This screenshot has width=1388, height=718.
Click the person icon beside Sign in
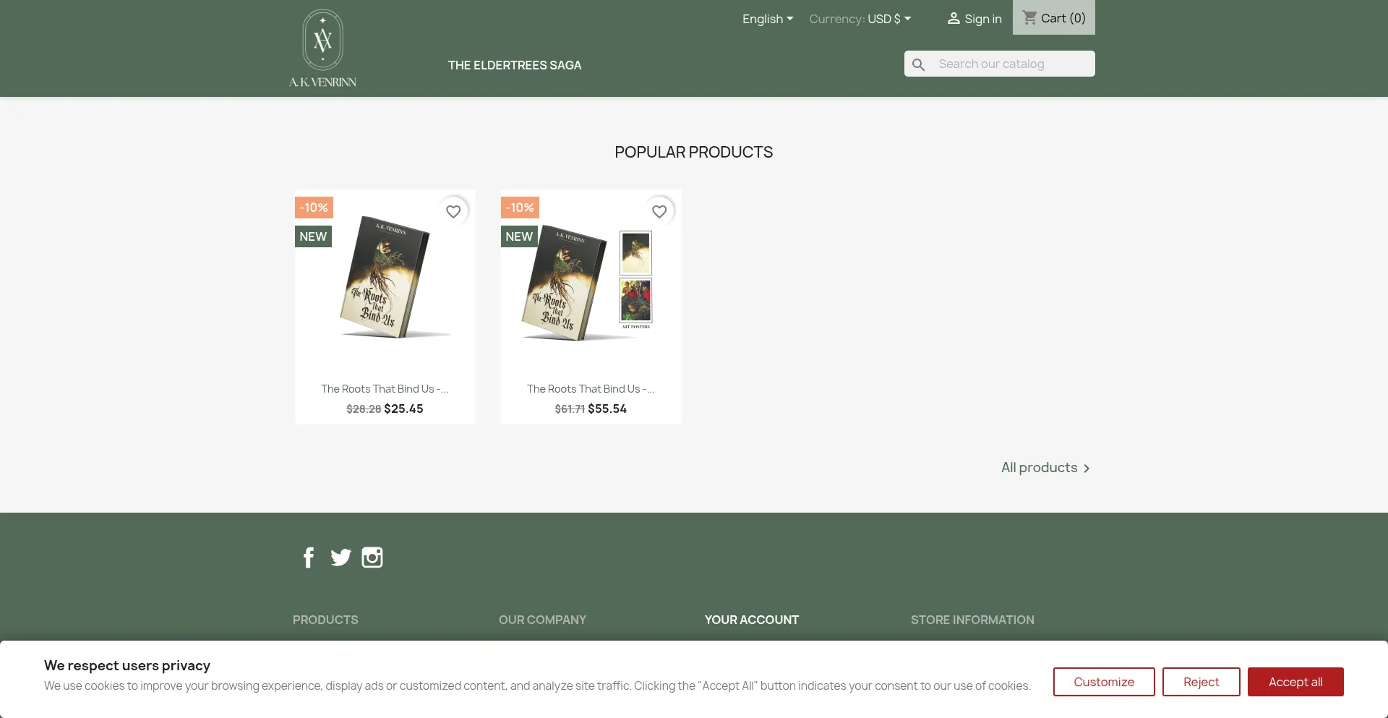954,19
